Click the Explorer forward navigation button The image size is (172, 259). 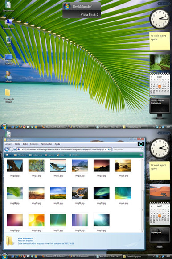[12, 150]
